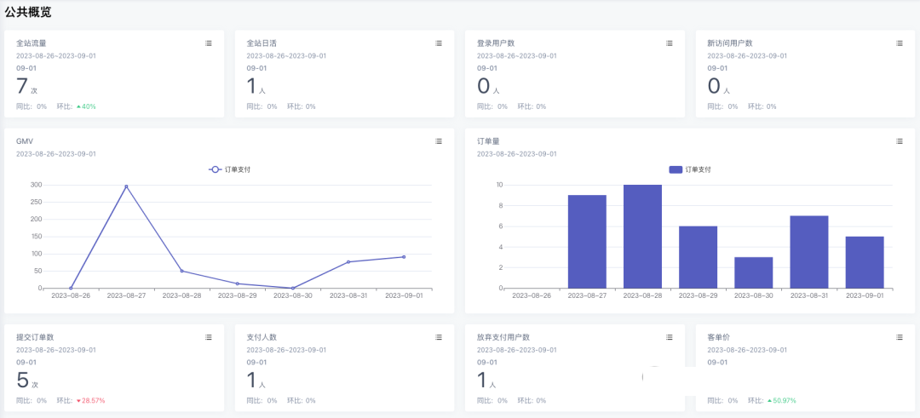Click the 50.97% 环比 value on 客单价
Screen dimensions: 920x418
click(781, 400)
